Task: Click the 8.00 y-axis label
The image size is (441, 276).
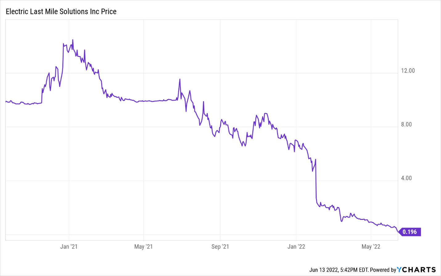Action: (x=406, y=124)
